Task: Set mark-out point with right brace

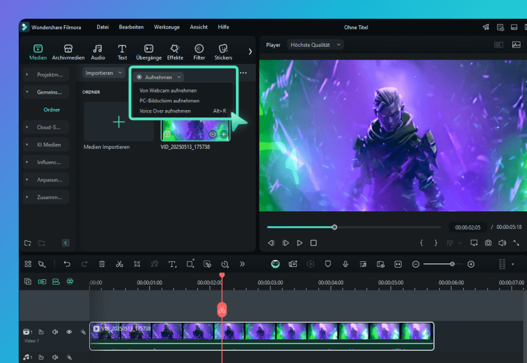Action: coord(436,242)
